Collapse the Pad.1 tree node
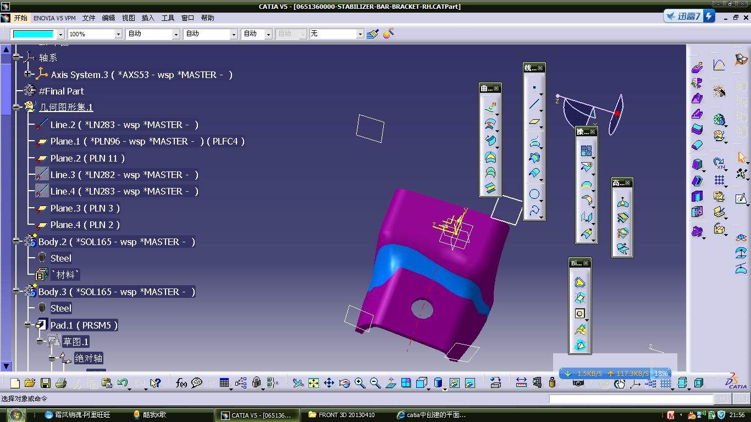 28,325
